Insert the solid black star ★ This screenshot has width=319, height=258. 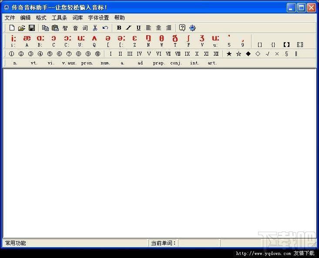pyautogui.click(x=229, y=54)
